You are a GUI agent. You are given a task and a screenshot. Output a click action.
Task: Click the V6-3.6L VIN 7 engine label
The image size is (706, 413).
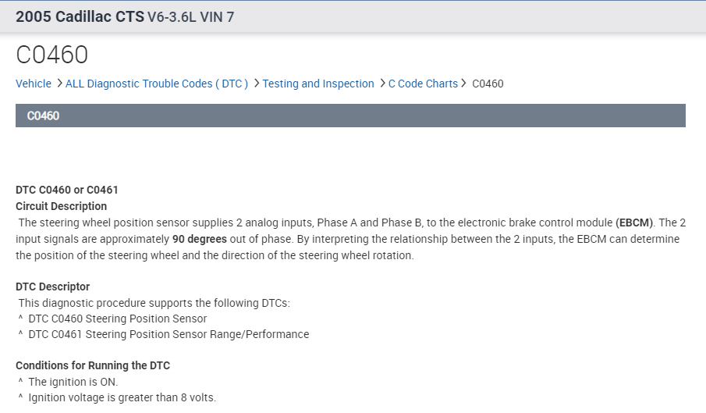point(190,16)
